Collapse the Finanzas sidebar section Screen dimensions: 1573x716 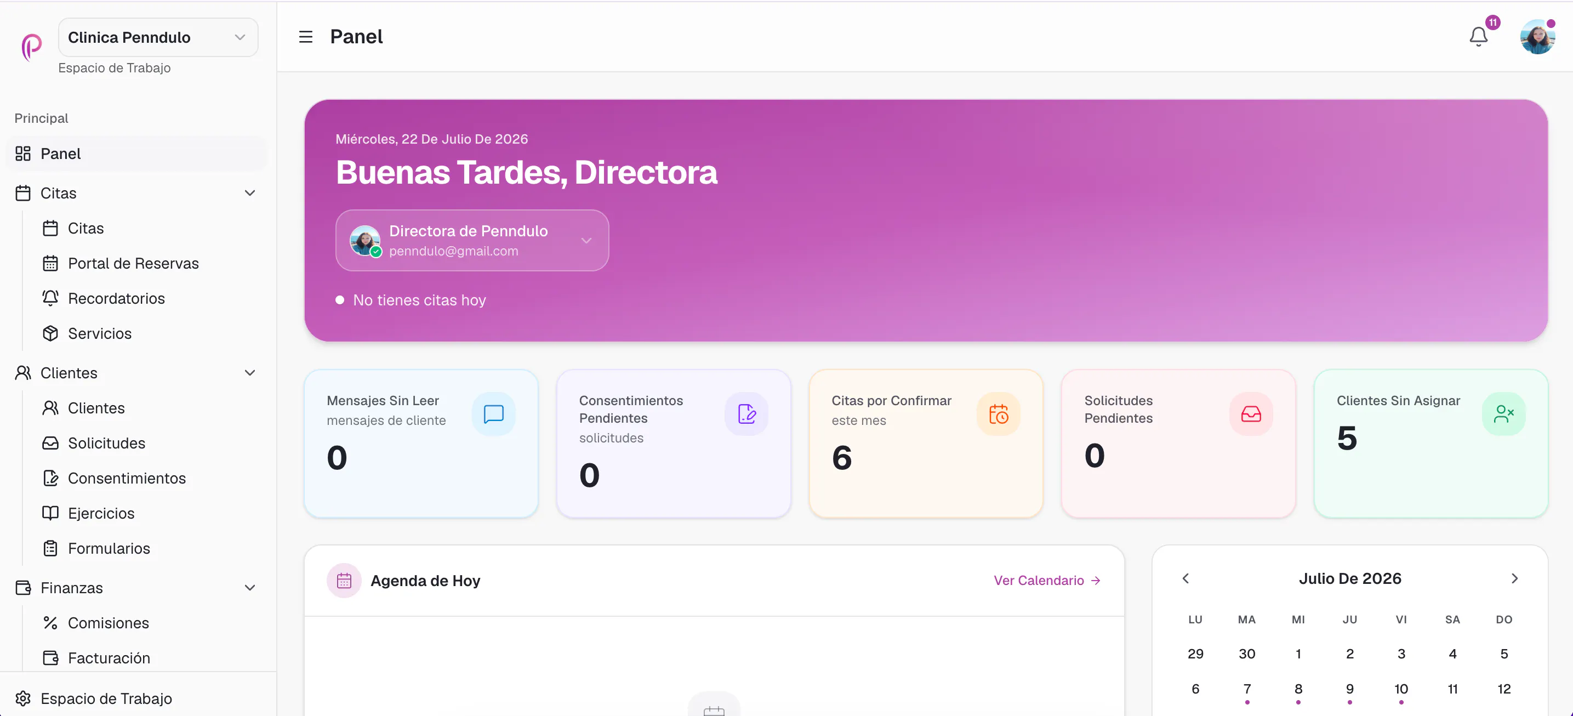click(250, 588)
